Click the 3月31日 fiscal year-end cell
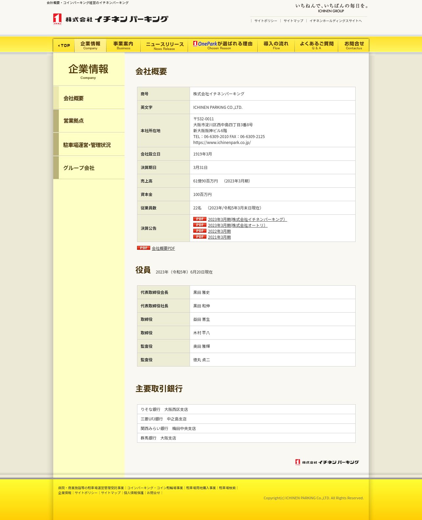This screenshot has height=520, width=422. [272, 167]
